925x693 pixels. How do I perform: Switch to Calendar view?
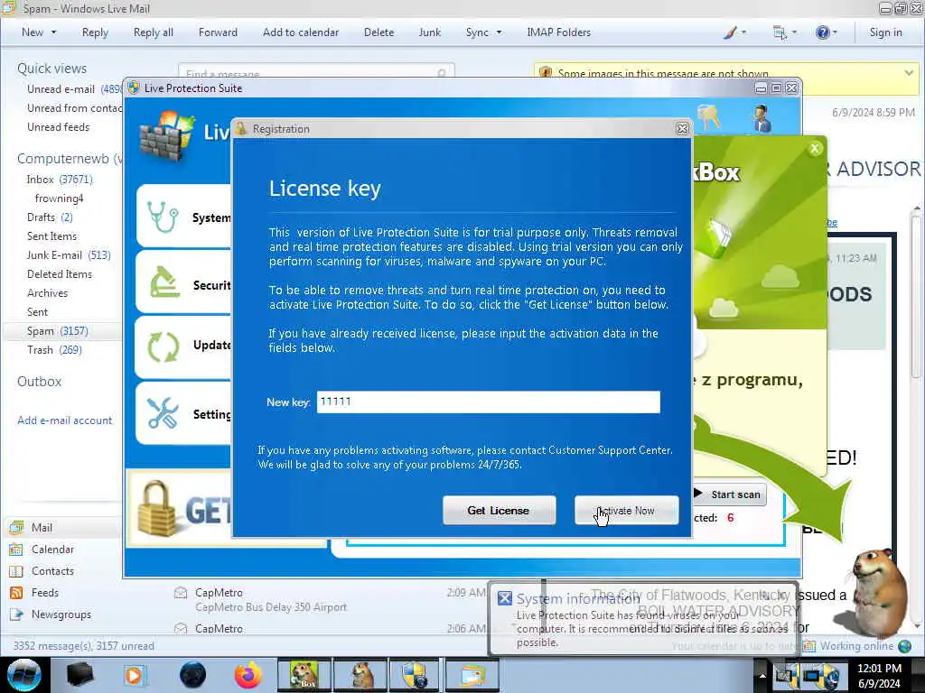52,550
